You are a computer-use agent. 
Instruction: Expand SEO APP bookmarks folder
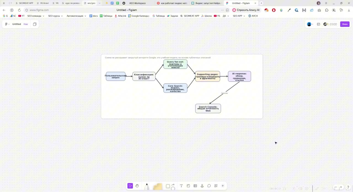[239, 16]
